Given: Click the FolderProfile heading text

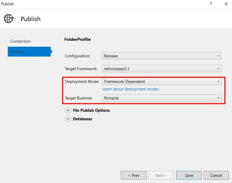Looking at the screenshot, I should click(77, 39).
